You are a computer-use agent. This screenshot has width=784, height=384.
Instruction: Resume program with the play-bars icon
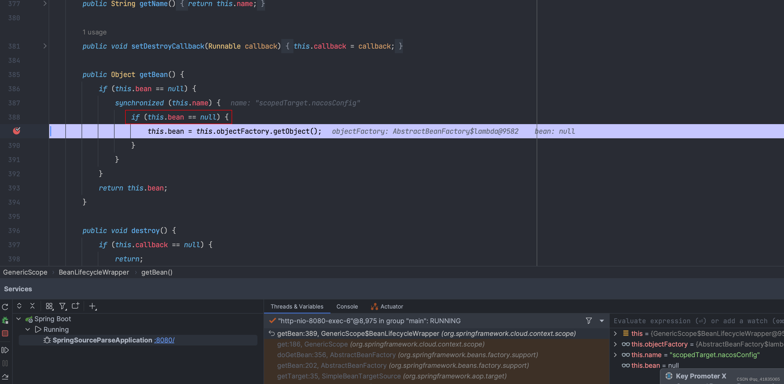click(x=5, y=350)
